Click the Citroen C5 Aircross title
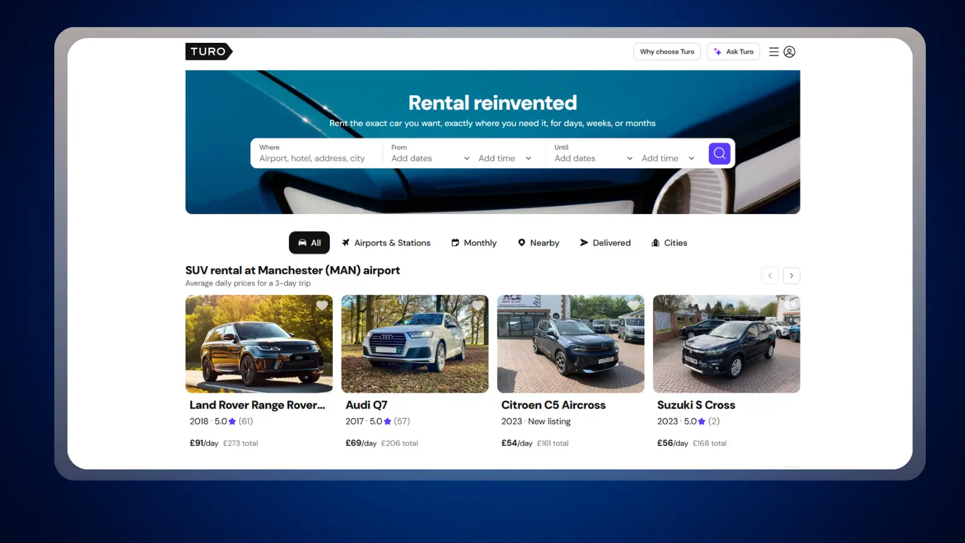This screenshot has width=965, height=543. coord(554,405)
